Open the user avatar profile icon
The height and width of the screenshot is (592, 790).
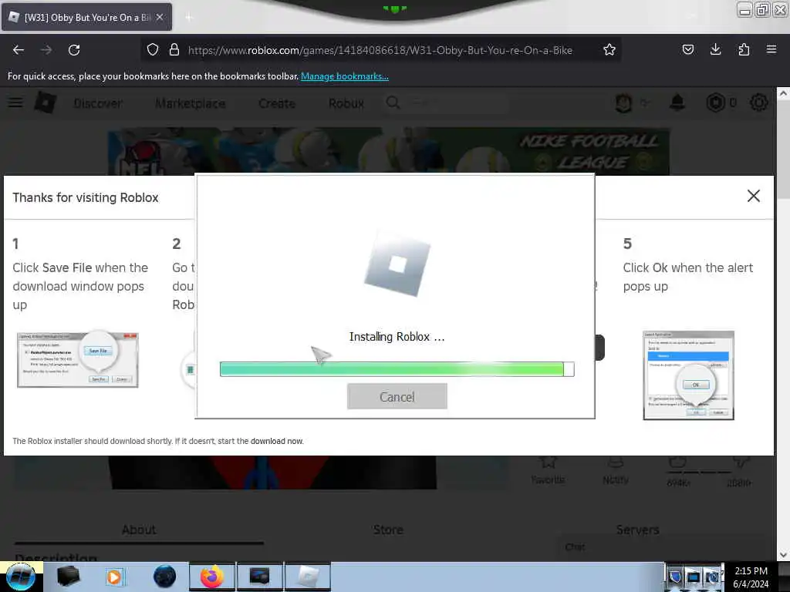623,103
